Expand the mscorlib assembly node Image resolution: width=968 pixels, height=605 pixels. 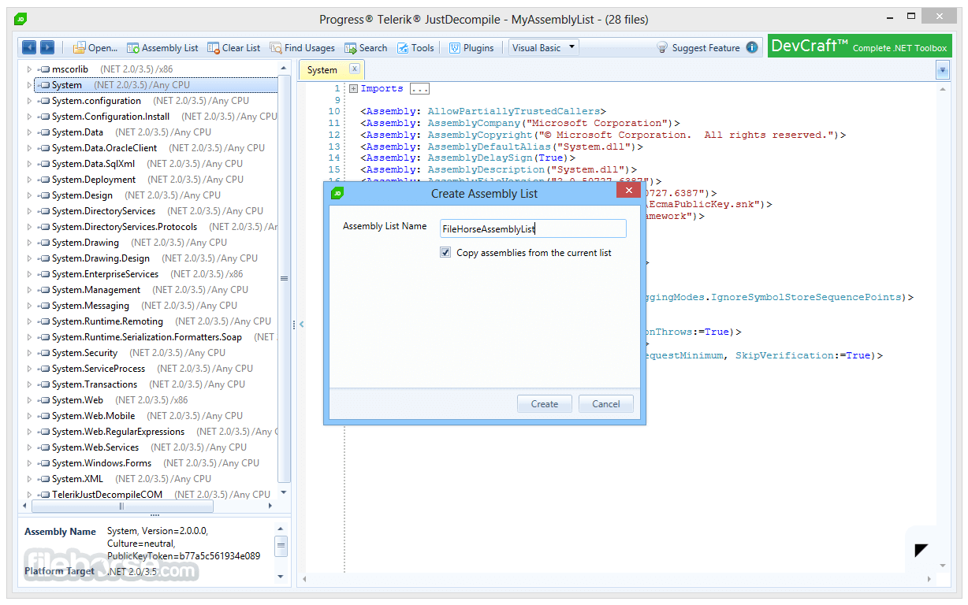point(29,69)
